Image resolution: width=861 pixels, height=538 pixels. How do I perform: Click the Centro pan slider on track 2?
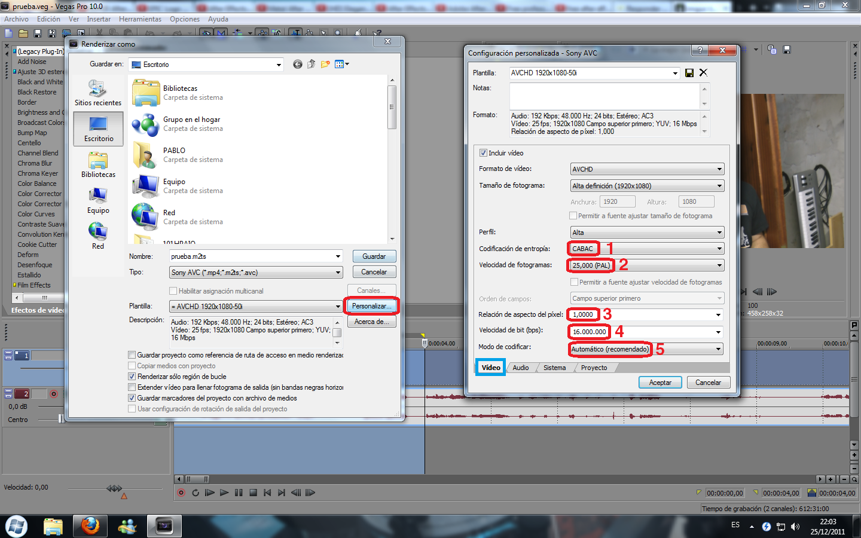click(x=62, y=419)
